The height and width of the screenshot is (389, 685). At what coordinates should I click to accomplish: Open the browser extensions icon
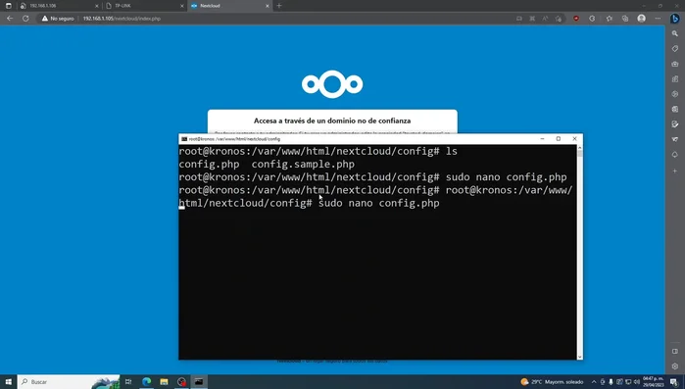(592, 19)
